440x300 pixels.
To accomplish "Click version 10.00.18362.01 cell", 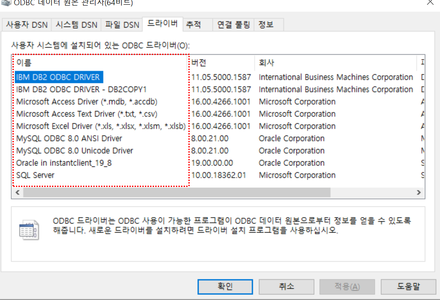I will (x=218, y=175).
